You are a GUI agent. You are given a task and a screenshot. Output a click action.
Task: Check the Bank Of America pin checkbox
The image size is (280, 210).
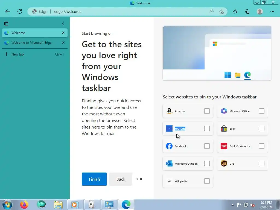click(x=262, y=146)
